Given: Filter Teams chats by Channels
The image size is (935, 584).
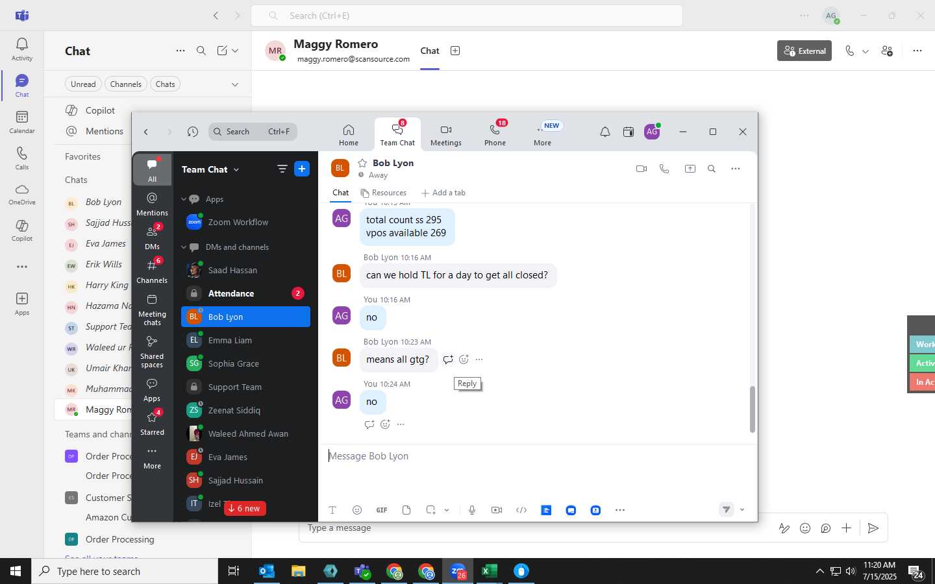Looking at the screenshot, I should (x=125, y=84).
